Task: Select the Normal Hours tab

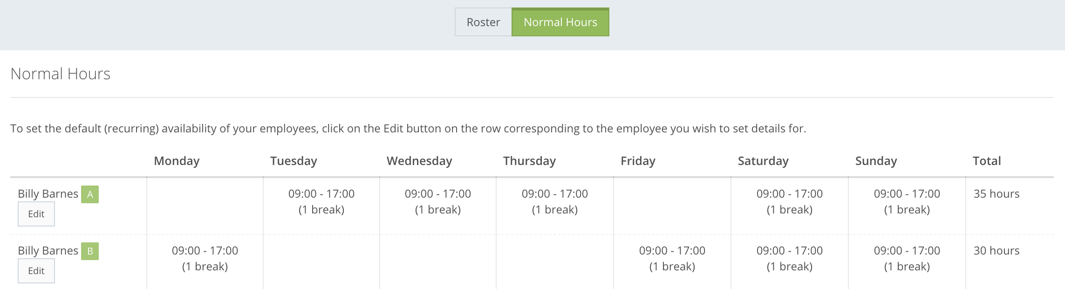Action: click(x=560, y=22)
